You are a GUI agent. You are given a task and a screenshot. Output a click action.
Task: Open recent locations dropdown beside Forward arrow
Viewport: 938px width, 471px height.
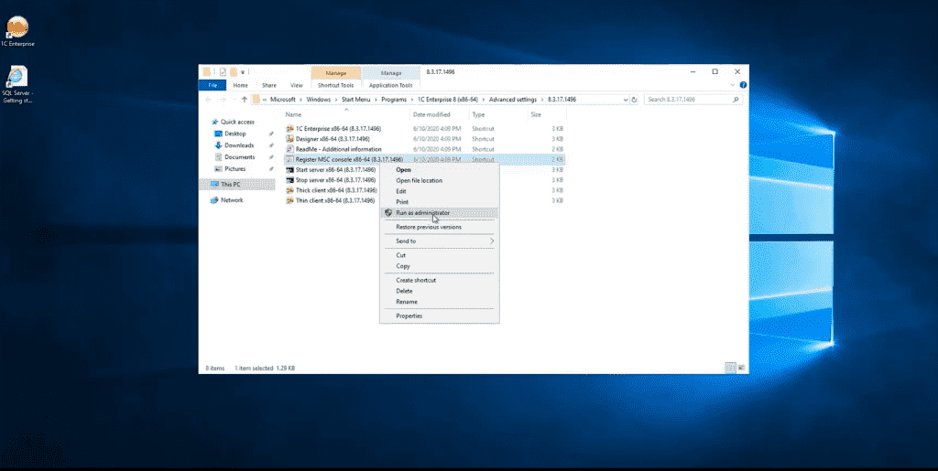pos(233,100)
